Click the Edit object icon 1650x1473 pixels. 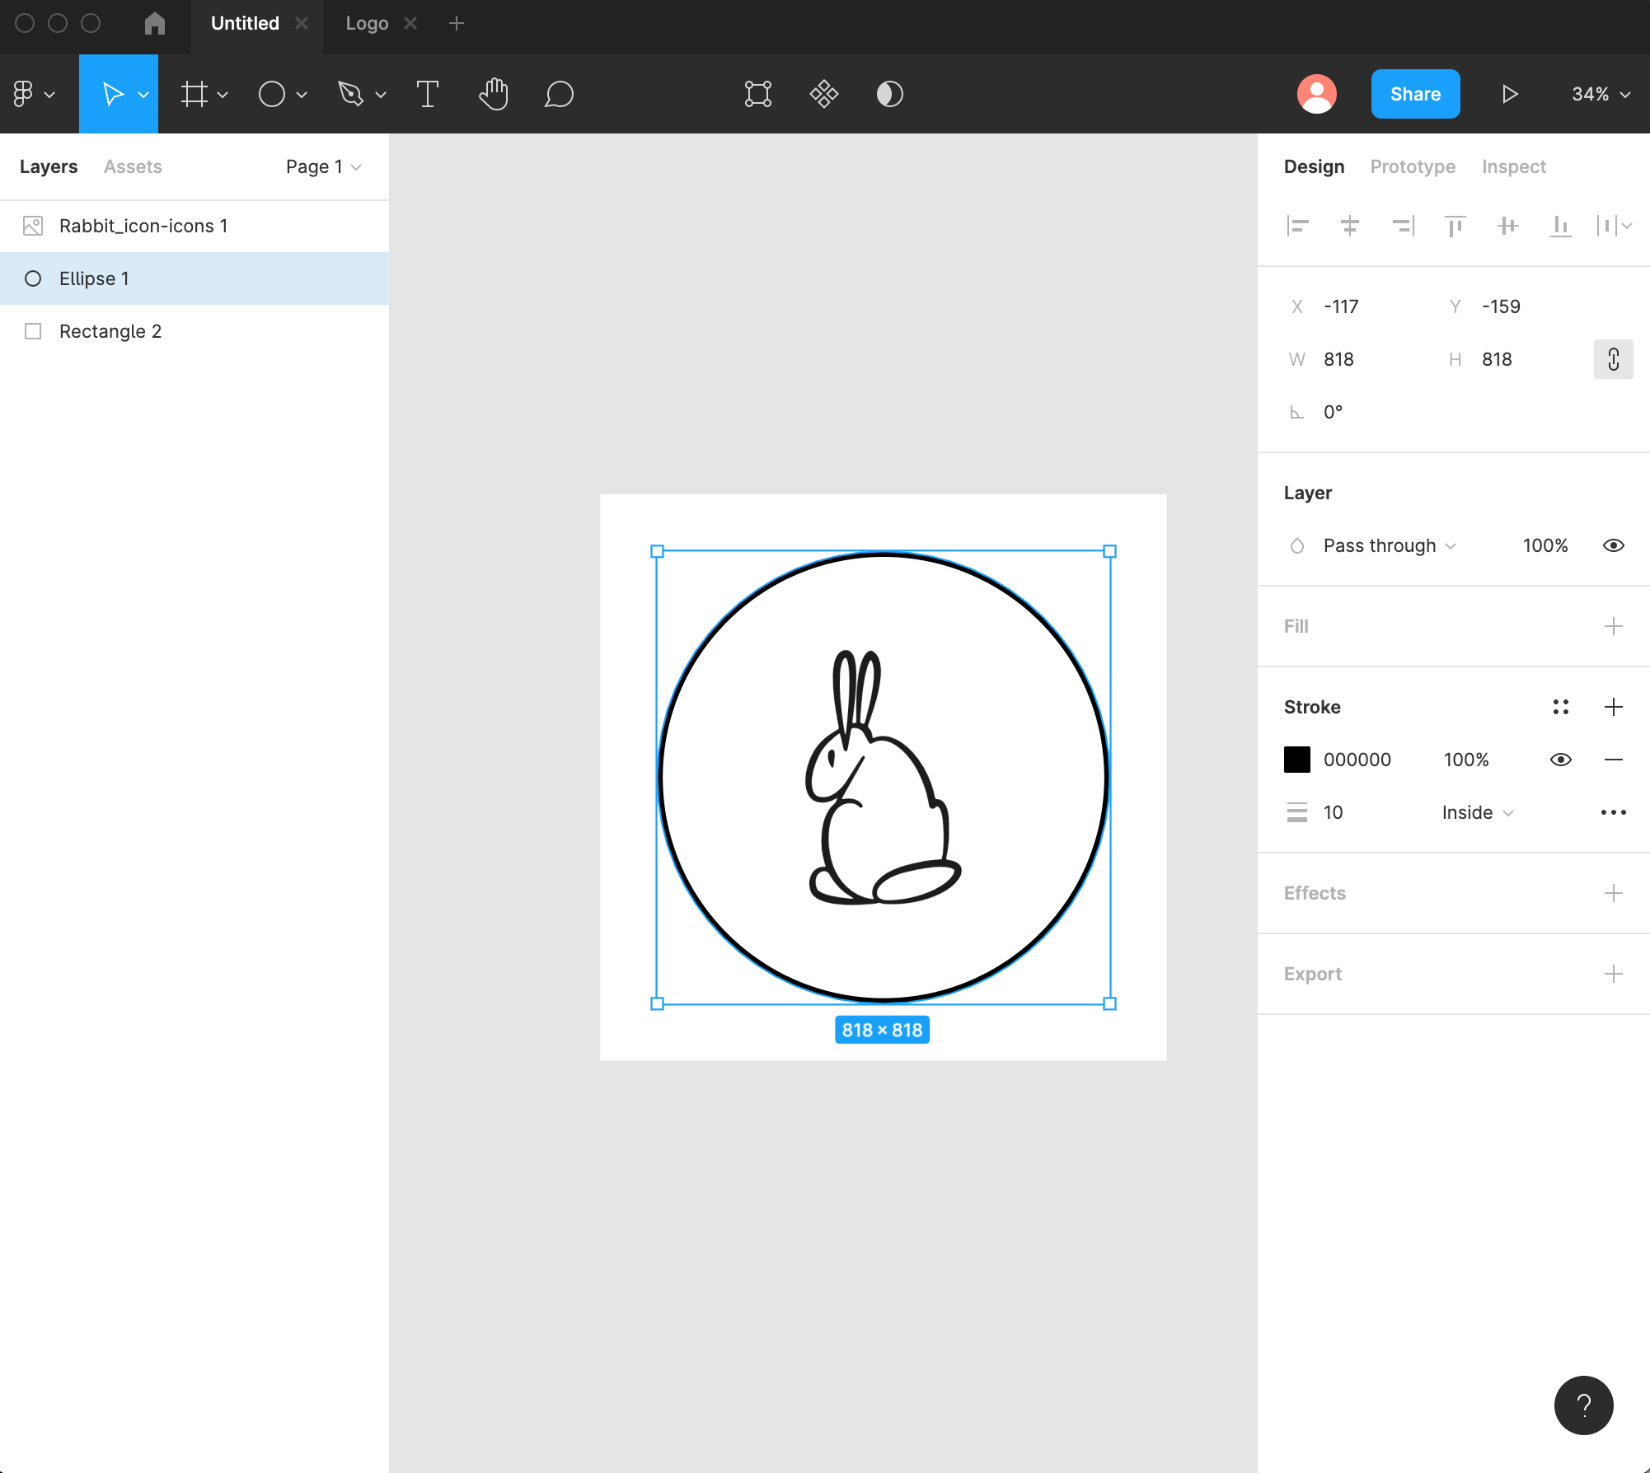pos(757,94)
